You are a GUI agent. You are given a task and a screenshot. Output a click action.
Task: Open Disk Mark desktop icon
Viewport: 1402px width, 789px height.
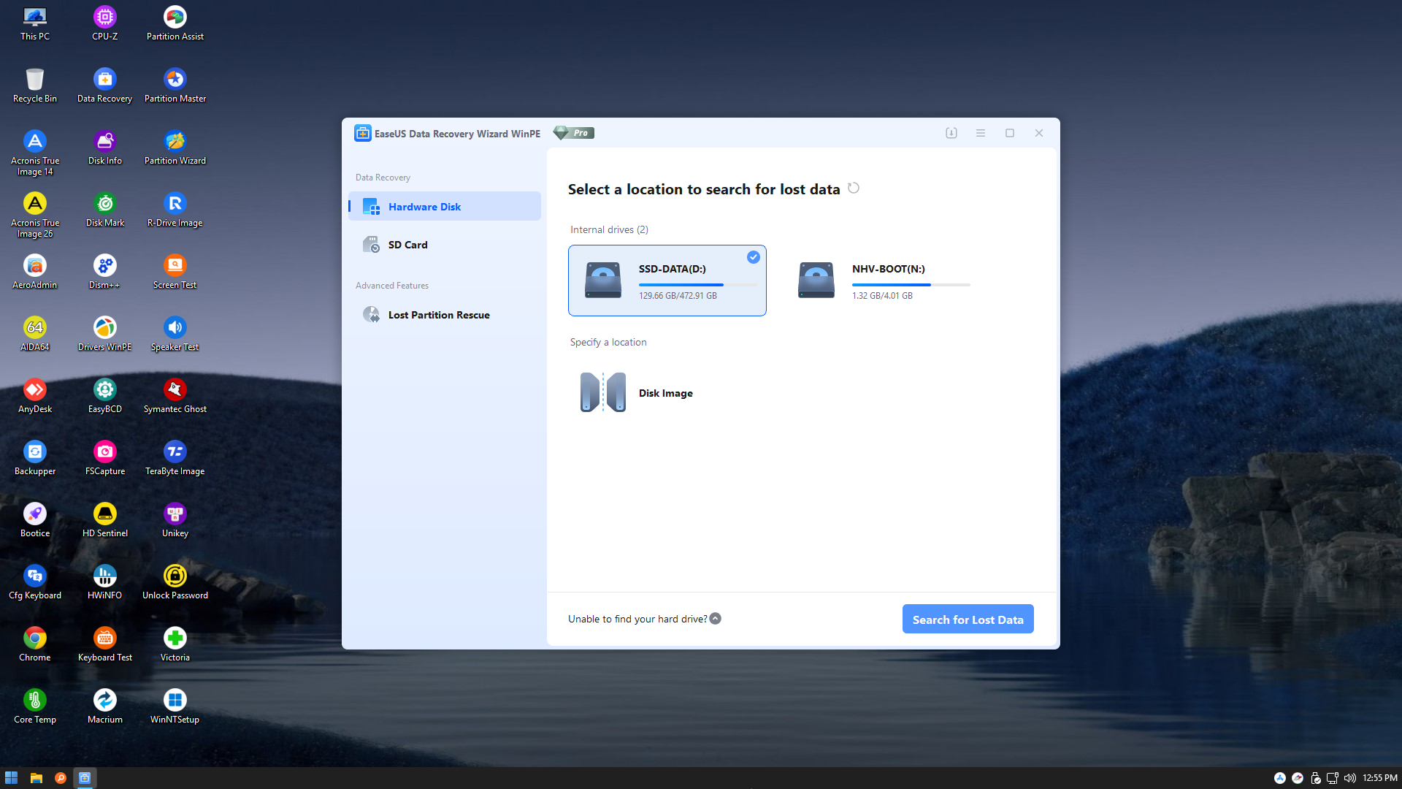[x=105, y=210]
